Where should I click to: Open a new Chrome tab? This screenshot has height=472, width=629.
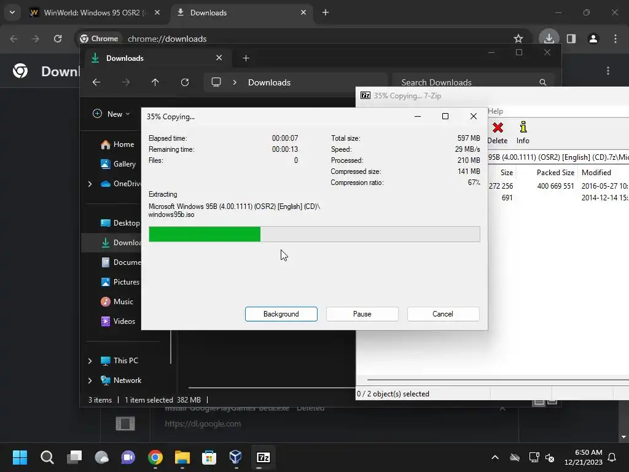pyautogui.click(x=326, y=12)
